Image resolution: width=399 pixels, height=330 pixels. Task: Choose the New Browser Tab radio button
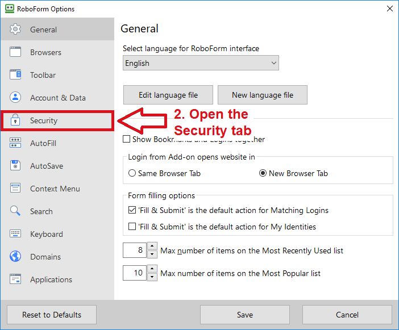click(263, 173)
